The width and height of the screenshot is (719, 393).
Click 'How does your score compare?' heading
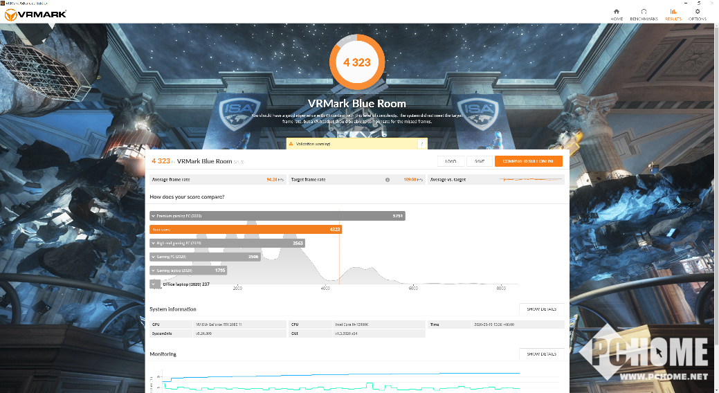coord(187,196)
